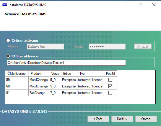Click the DATASYS UMS 5.37.0.943 version text
The height and width of the screenshot is (126, 161).
[x=25, y=111]
